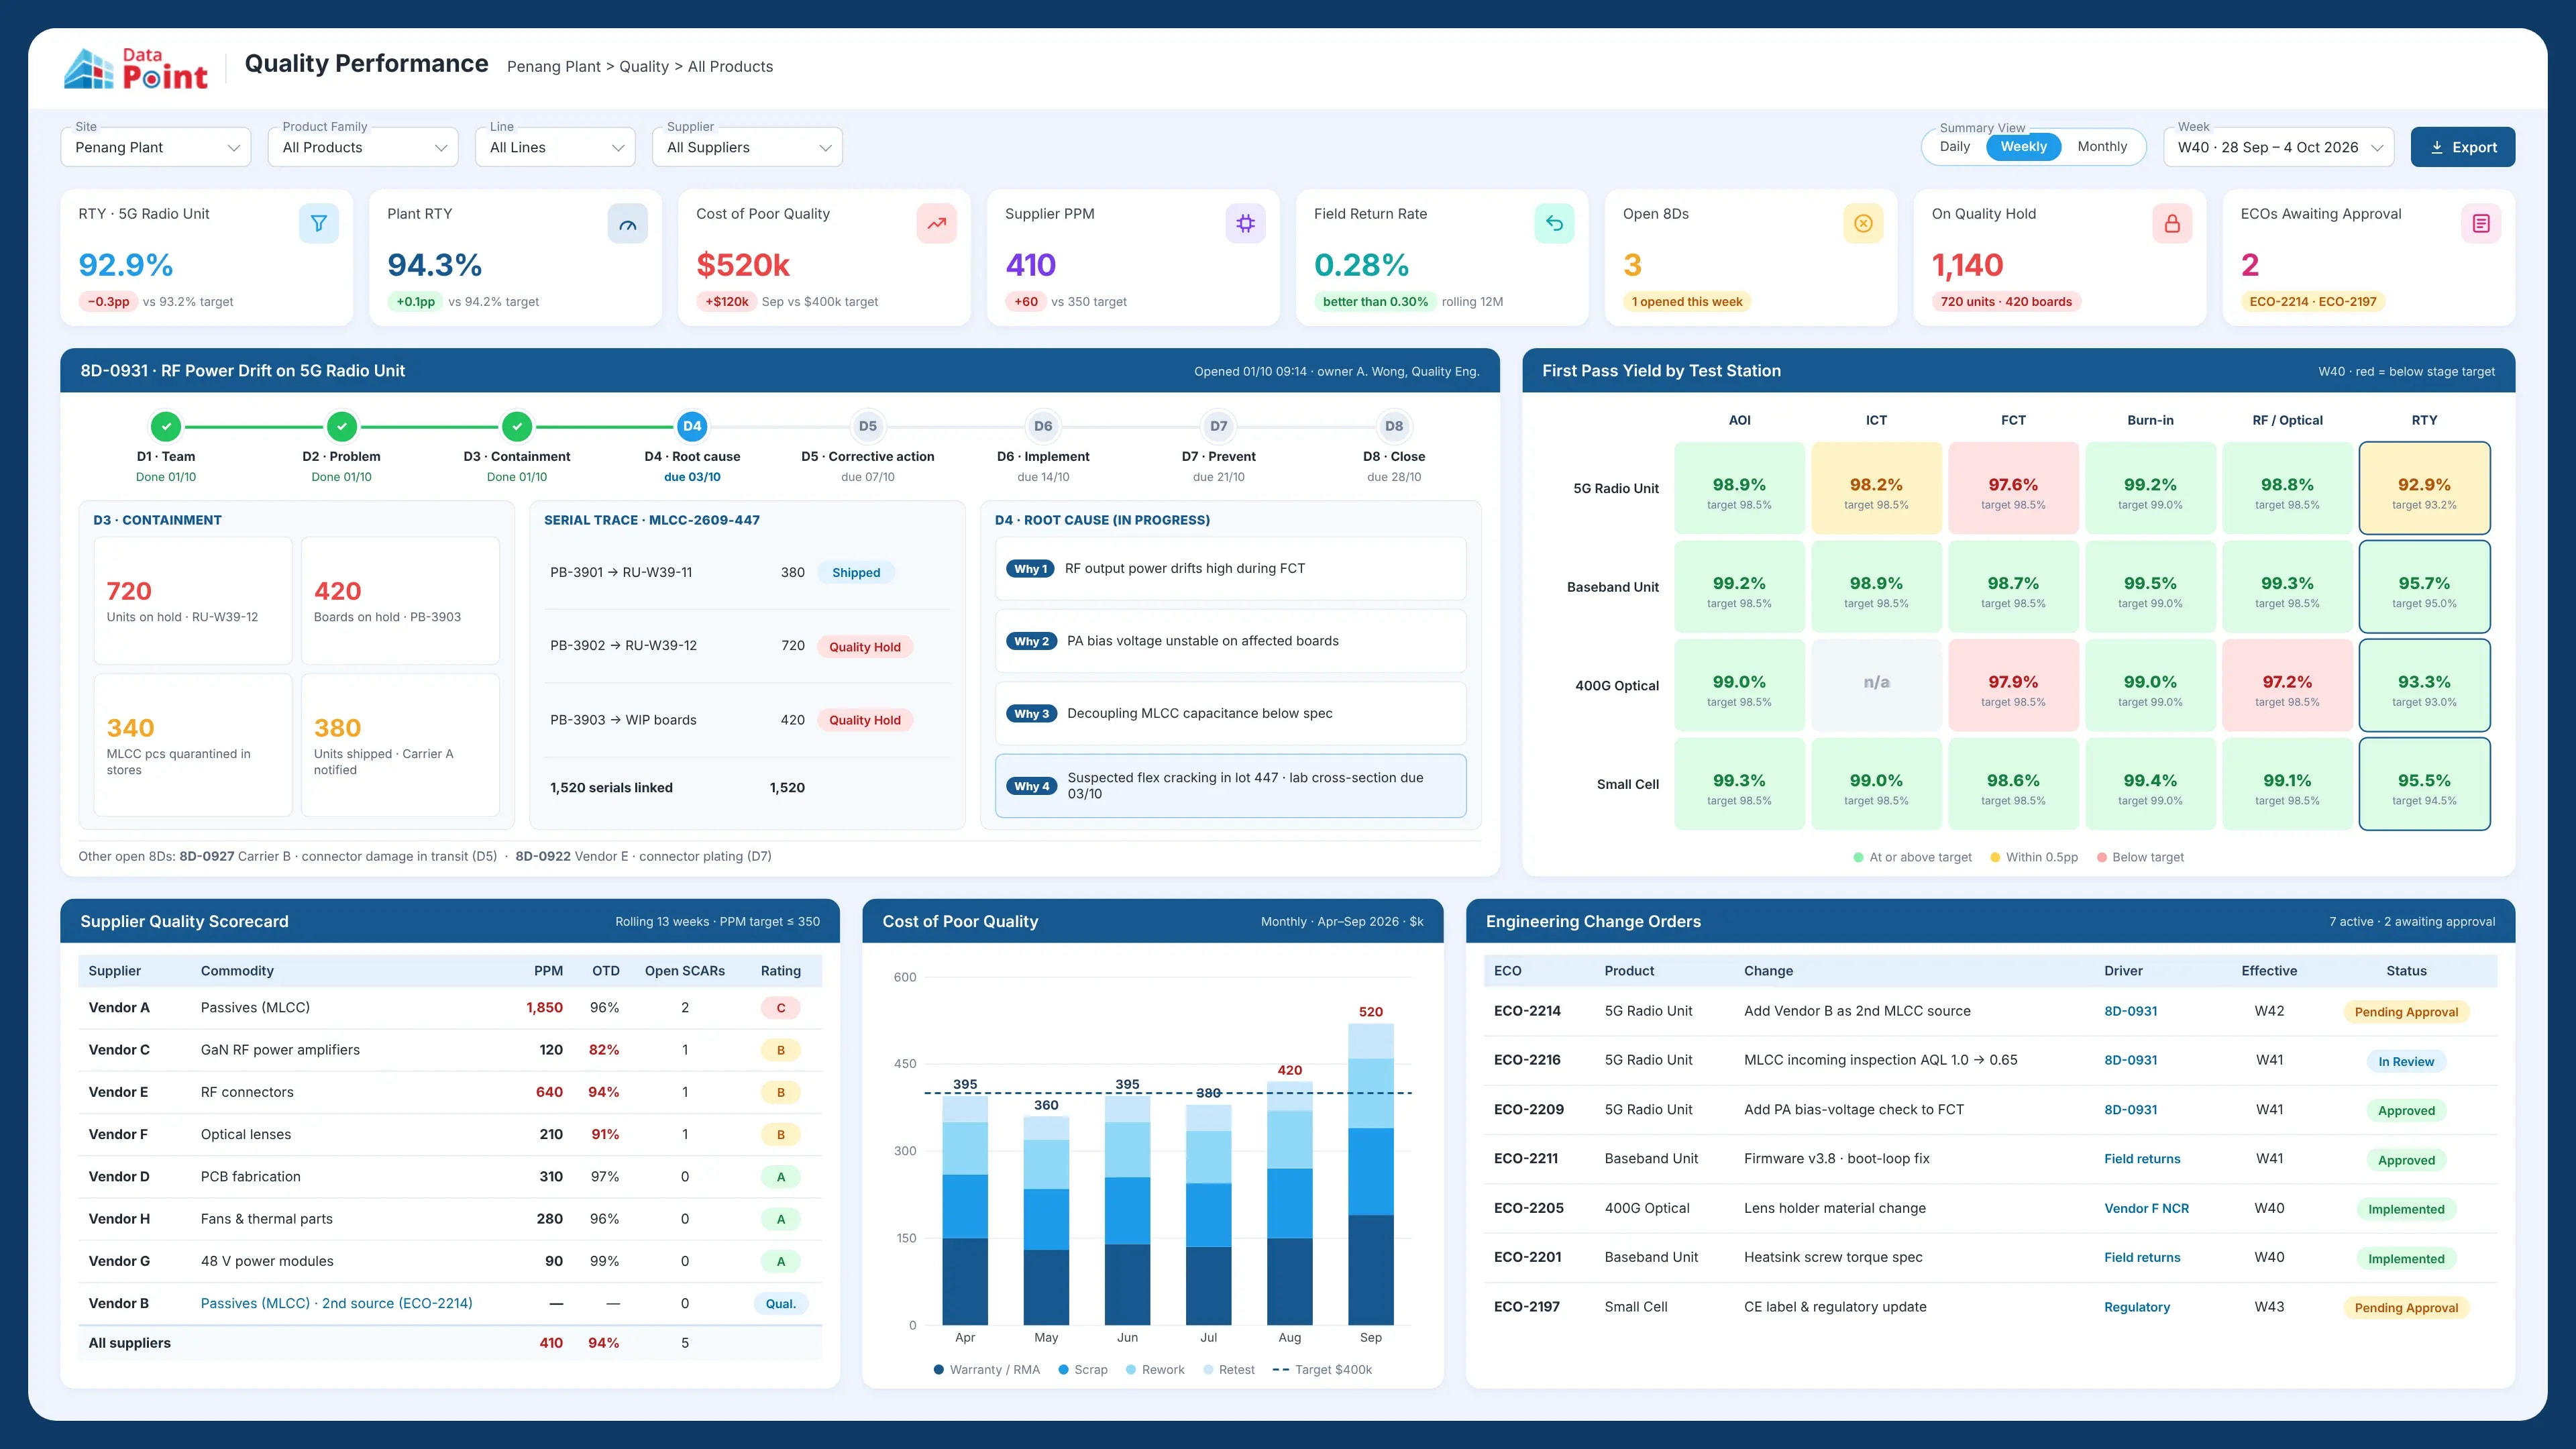The height and width of the screenshot is (1449, 2576).
Task: Click the Sep bar in Cost of Poor Quality chart
Action: tap(1371, 1174)
